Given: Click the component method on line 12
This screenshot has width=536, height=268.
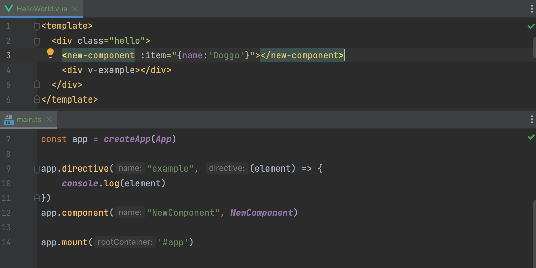Looking at the screenshot, I should tap(85, 213).
